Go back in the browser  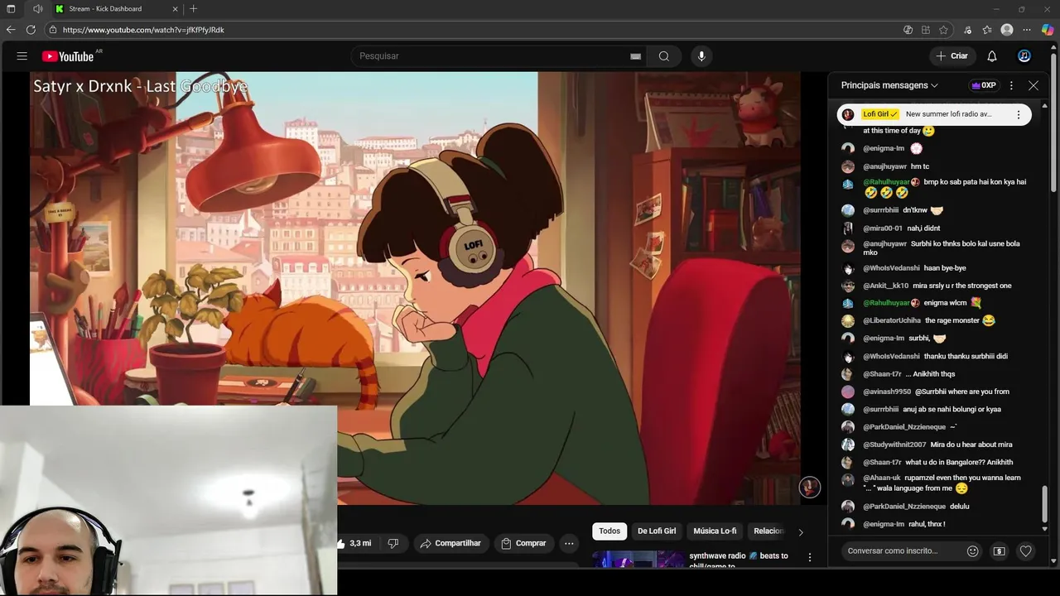coord(11,30)
